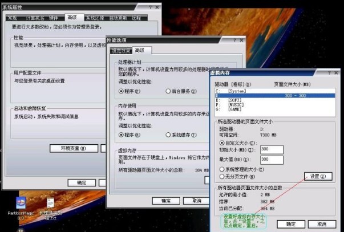
Task: Switch to 系统还原 tab in 系统属性
Action: tap(95, 18)
